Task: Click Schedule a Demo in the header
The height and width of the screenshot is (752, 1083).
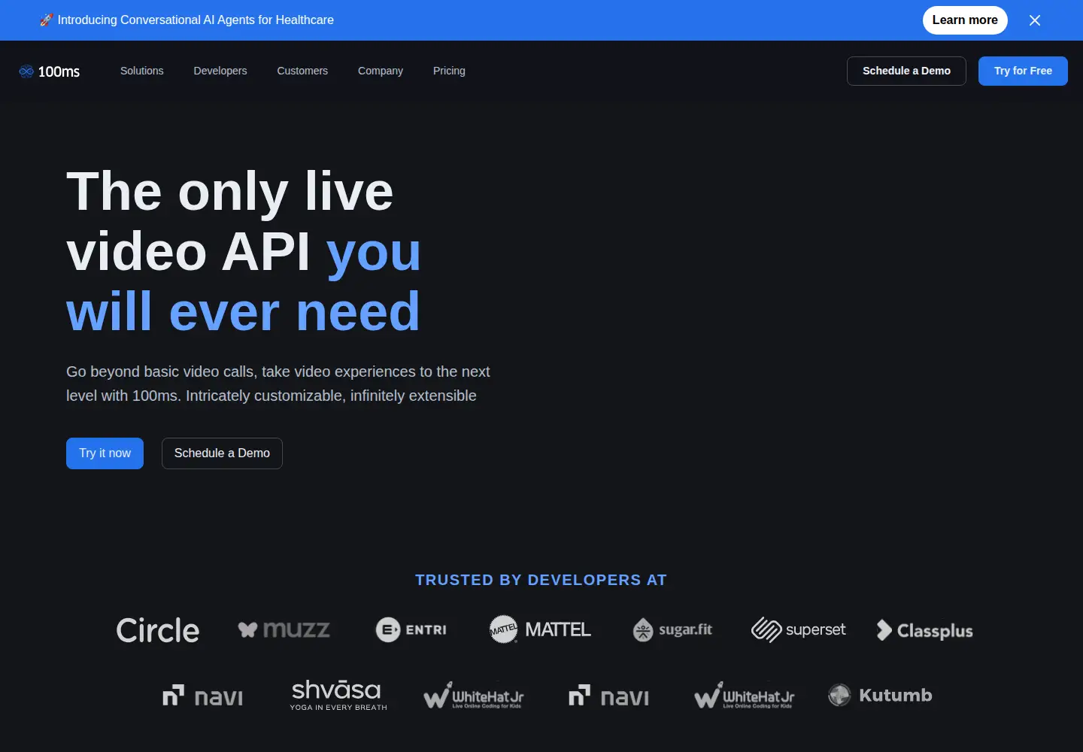Action: 906,71
